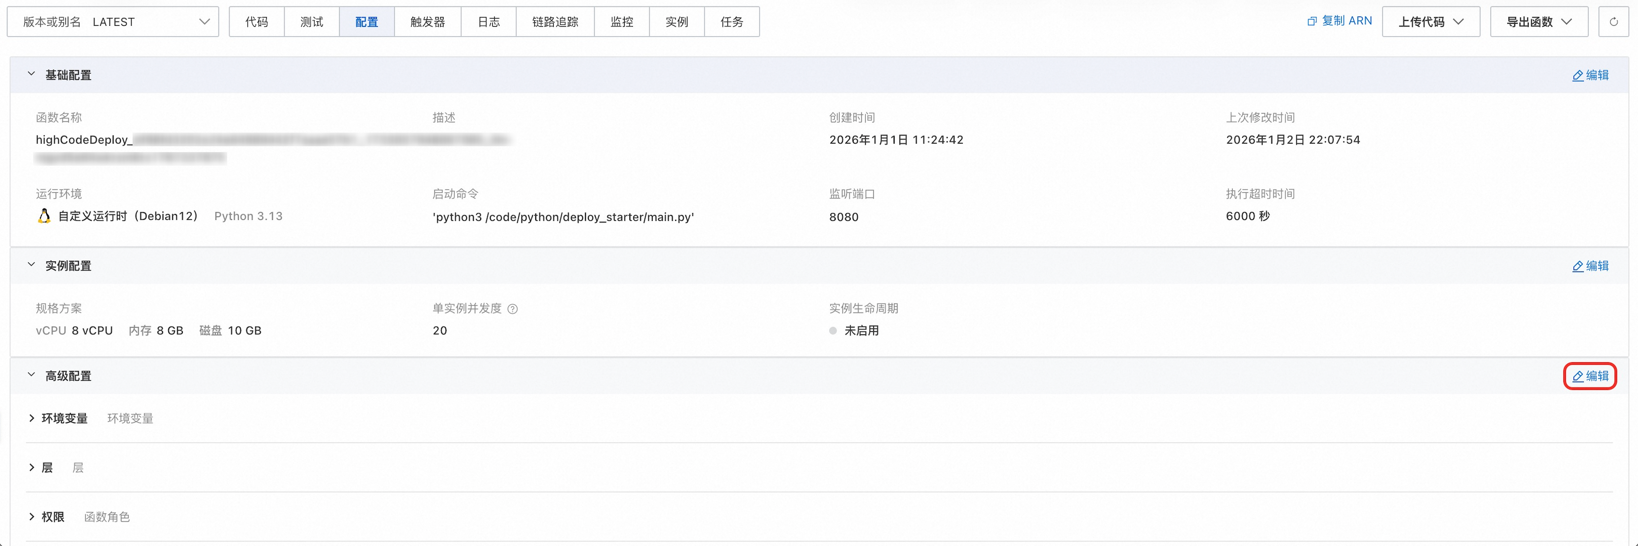1638x546 pixels.
Task: Expand the 权限 函数角色 row
Action: tap(32, 517)
